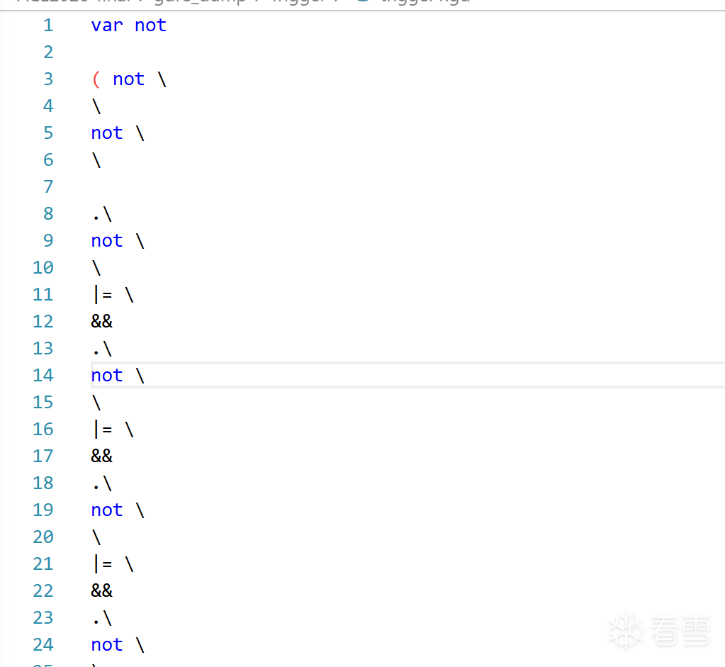Click the '&&' operator on line 22
This screenshot has width=725, height=667.
tap(102, 590)
